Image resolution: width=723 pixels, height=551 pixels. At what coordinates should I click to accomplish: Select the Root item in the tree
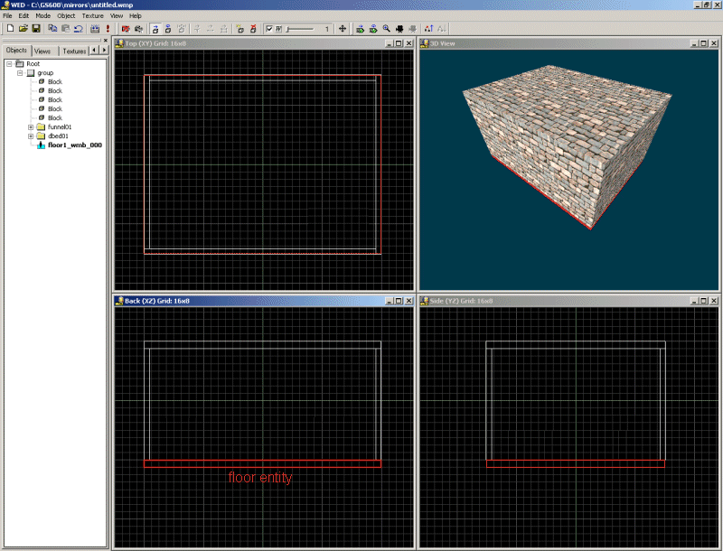point(33,63)
